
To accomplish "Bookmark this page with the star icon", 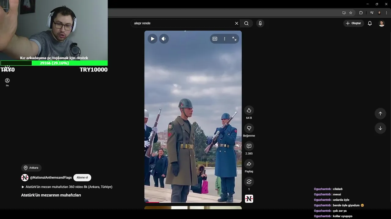I will coord(351,13).
